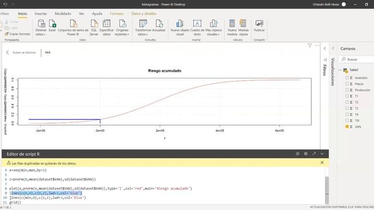
Task: Open script in external R IDE
Action: point(314,154)
